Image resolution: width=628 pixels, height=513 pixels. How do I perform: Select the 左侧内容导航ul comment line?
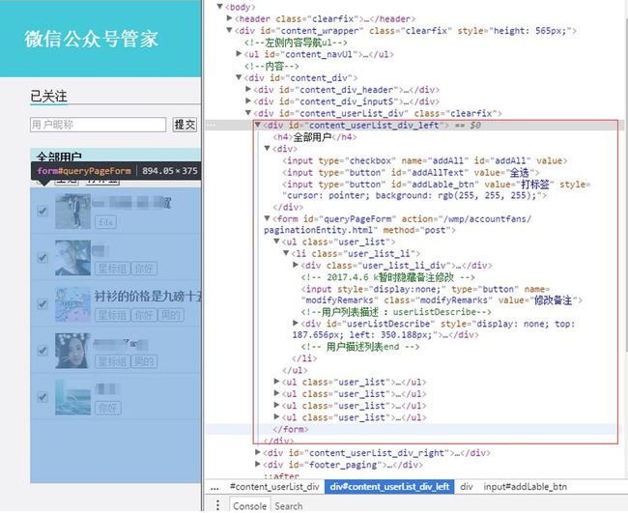click(296, 43)
